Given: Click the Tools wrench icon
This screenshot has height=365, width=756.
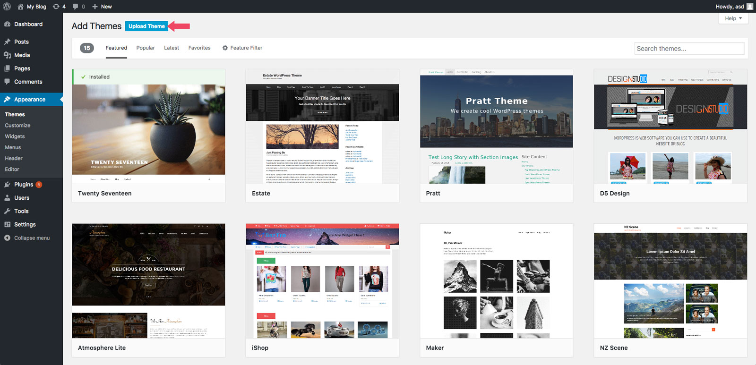Looking at the screenshot, I should click(7, 211).
